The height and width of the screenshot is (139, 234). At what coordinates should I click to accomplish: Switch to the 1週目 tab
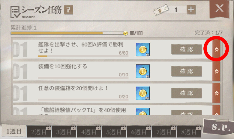coord(14,132)
